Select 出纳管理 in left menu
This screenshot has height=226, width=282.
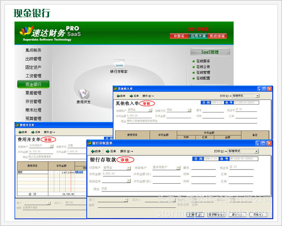33,59
